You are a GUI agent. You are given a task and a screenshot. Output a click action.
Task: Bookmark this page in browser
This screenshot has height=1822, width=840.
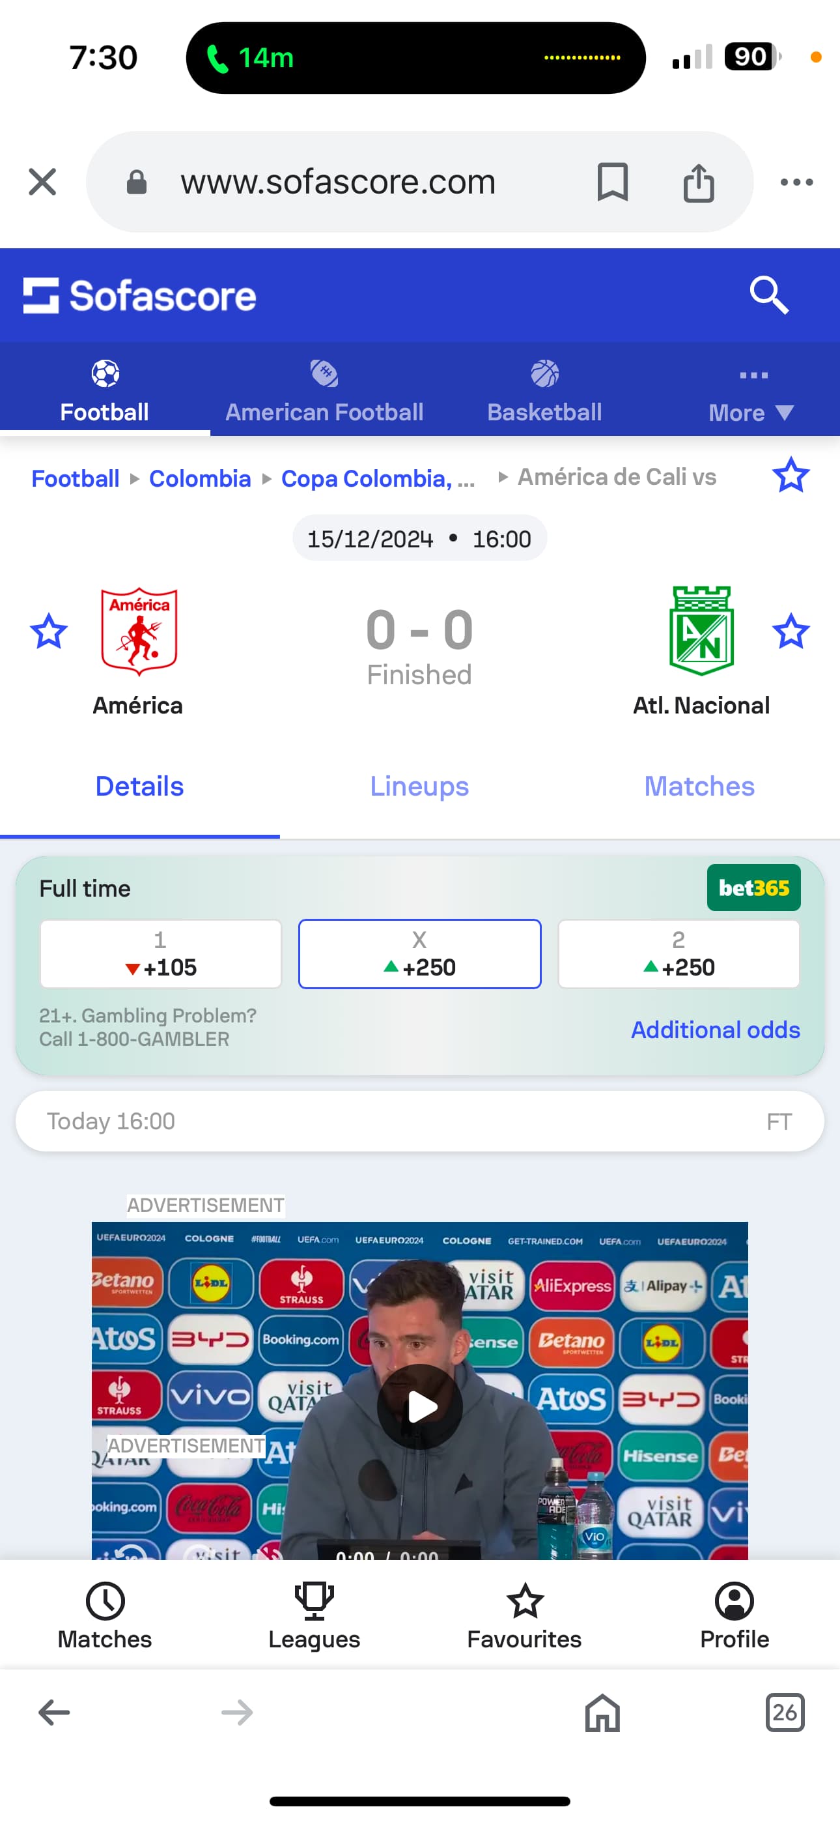point(612,182)
